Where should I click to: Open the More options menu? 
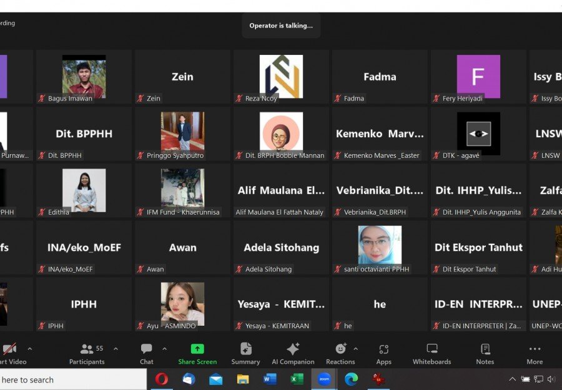point(535,353)
